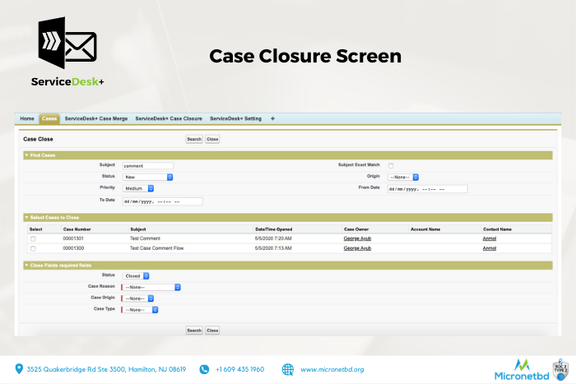
Task: Click the top Search button
Action: 193,139
